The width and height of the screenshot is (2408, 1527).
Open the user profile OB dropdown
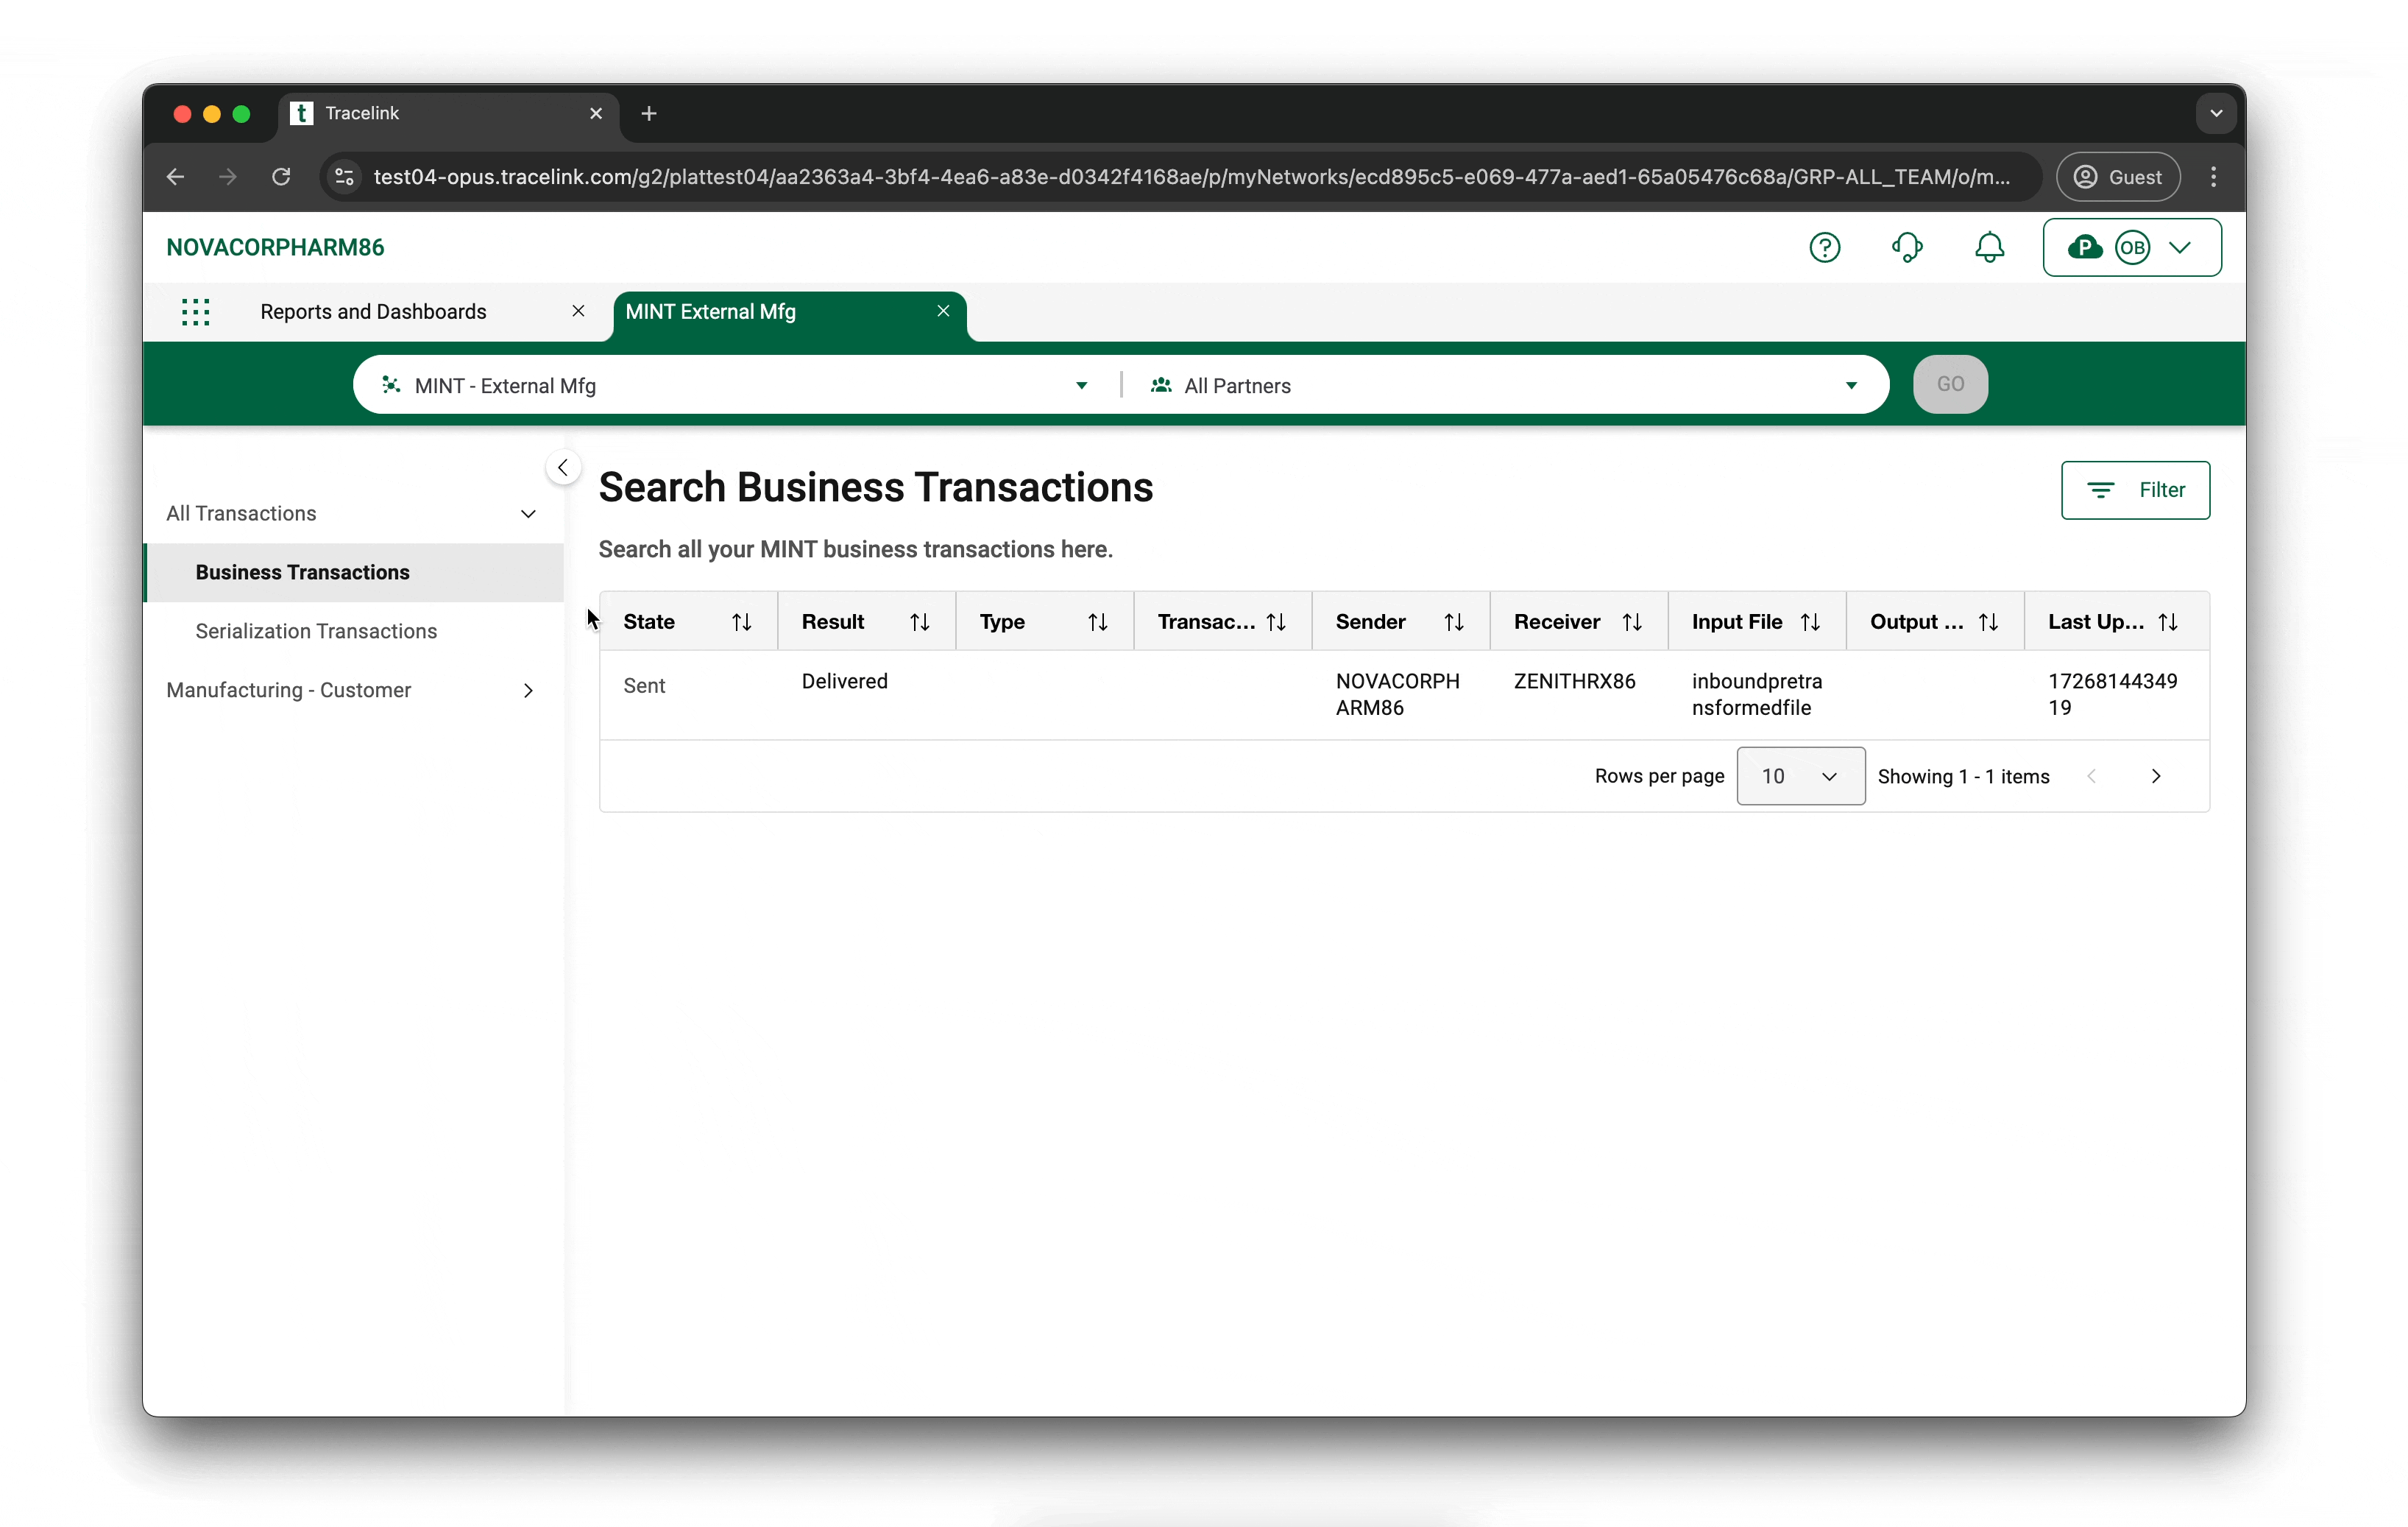(x=2131, y=247)
